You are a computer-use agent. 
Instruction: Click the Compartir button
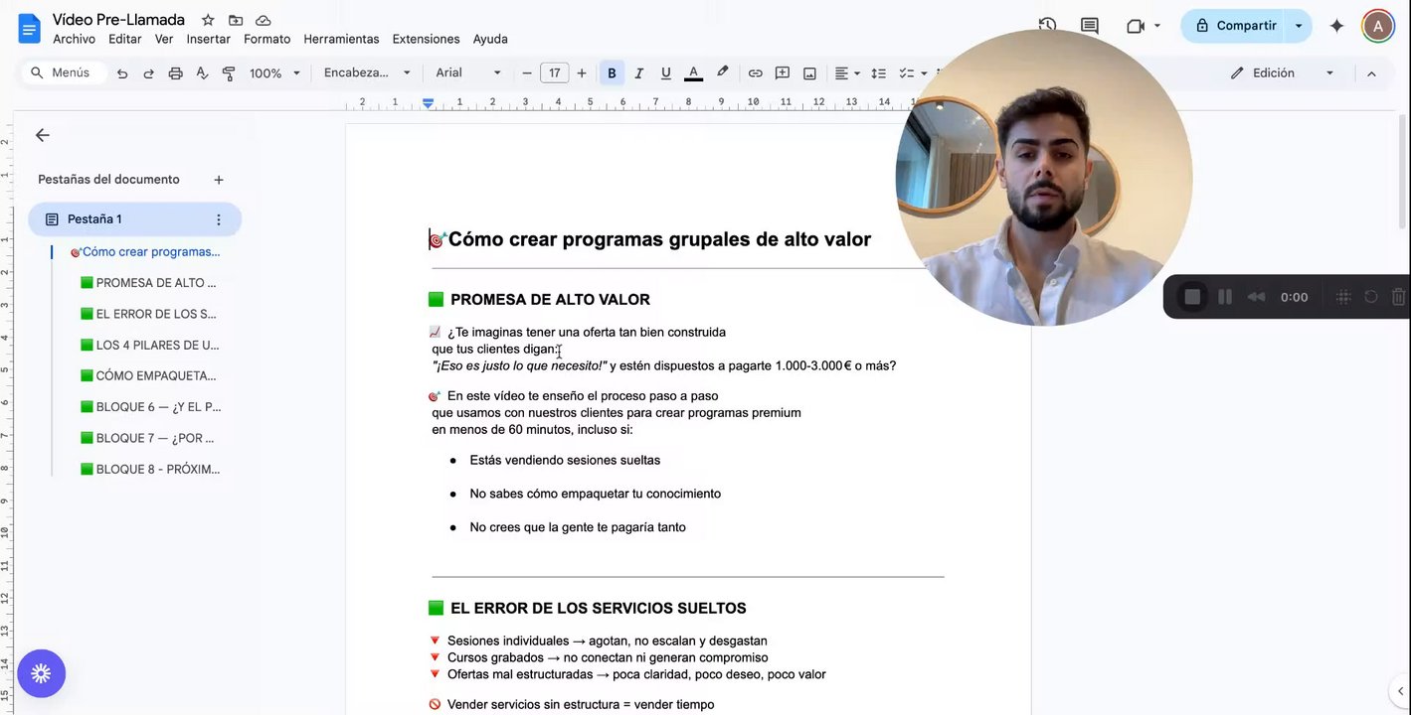(x=1235, y=26)
